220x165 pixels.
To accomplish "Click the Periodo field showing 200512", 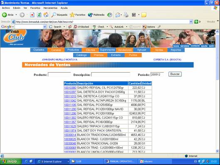I will [157, 74].
